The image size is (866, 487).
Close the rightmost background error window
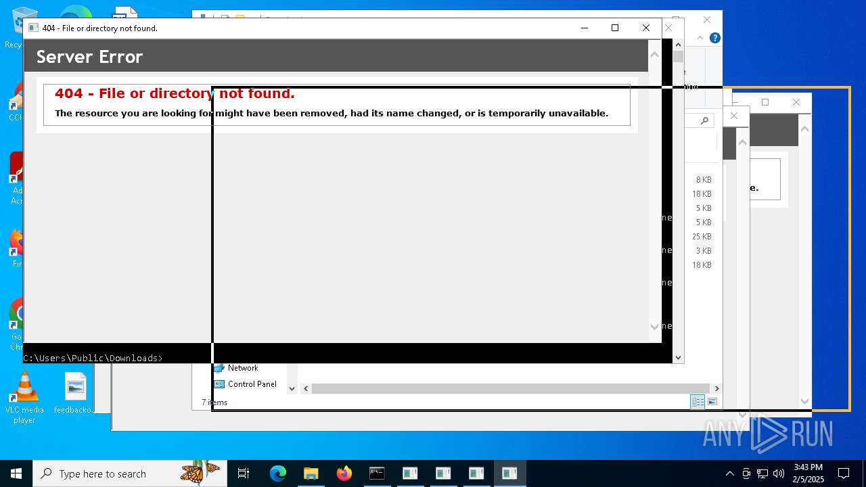point(796,102)
